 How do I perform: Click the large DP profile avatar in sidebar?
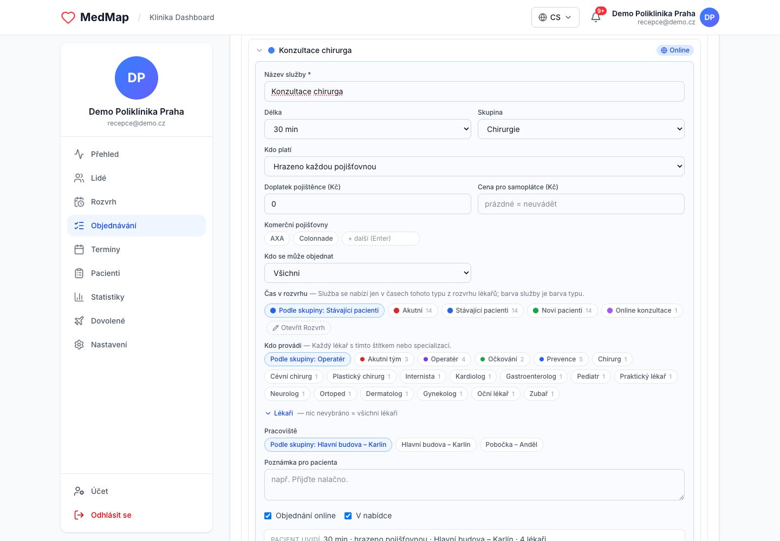pos(136,78)
